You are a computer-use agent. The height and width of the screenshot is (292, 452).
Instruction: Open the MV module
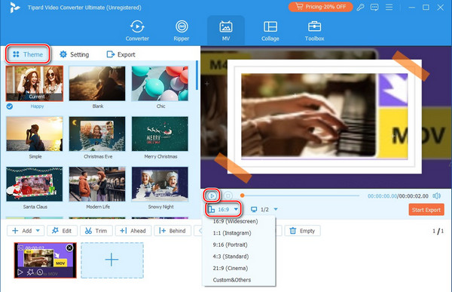coord(226,31)
